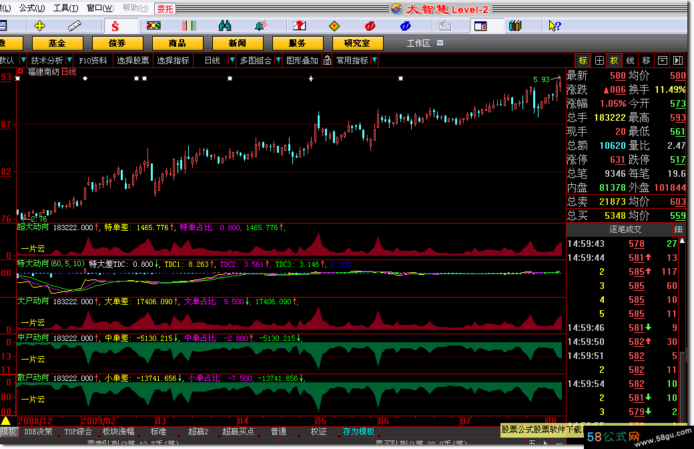Click the 研究室 category button
Screen dimensions: 694x449
pyautogui.click(x=357, y=43)
